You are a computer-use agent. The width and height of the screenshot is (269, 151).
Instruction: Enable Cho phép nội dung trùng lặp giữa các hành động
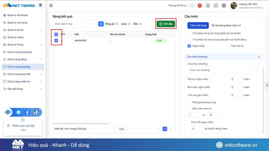pyautogui.click(x=189, y=40)
